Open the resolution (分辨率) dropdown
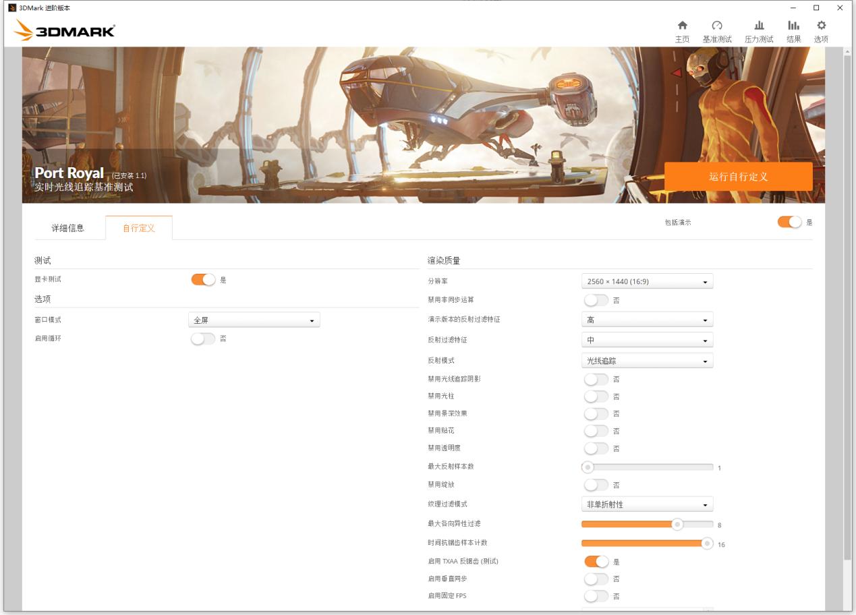Image resolution: width=856 pixels, height=615 pixels. click(x=647, y=281)
